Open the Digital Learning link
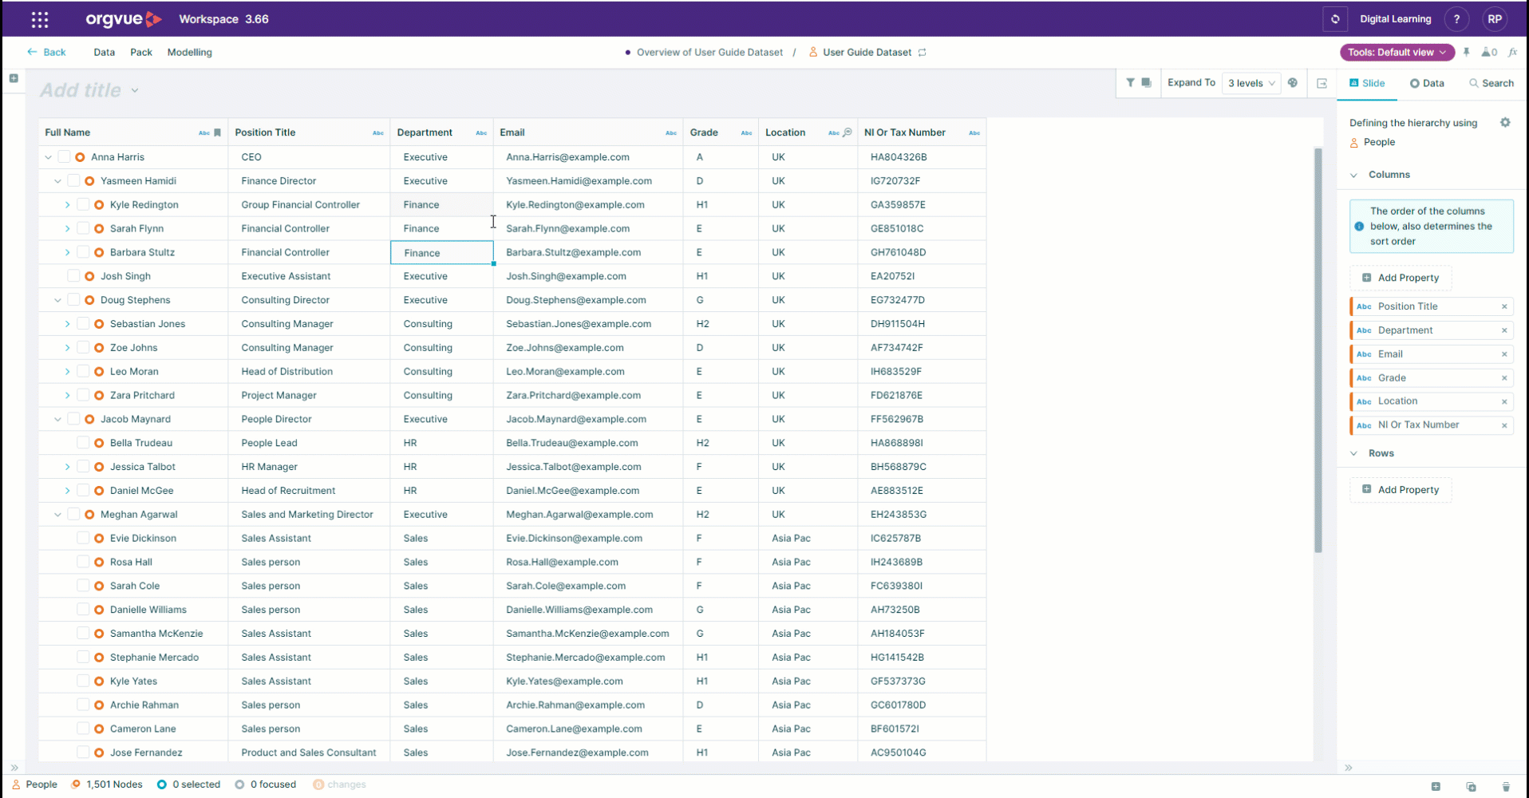Viewport: 1529px width, 798px height. (1396, 19)
